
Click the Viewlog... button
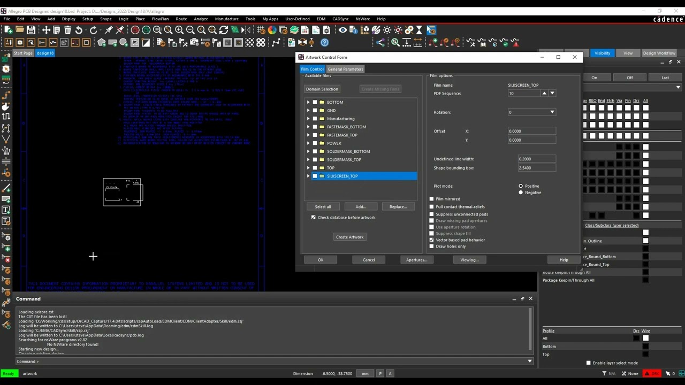pos(469,260)
